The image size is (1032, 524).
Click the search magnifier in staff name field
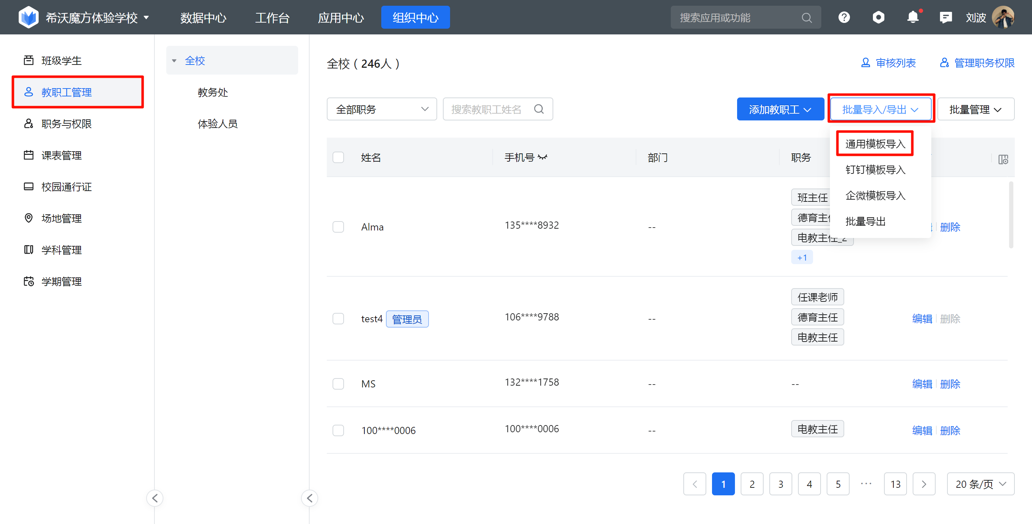[x=539, y=109]
